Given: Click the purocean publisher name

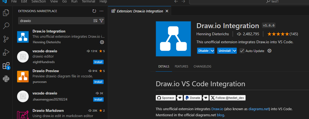Looking at the screenshot, I should pyautogui.click(x=40, y=82).
